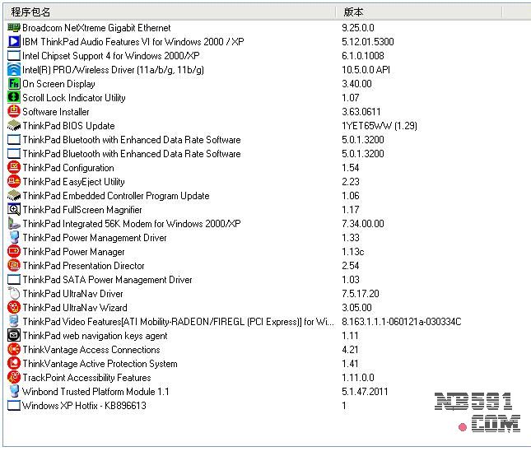Select the ThinkPad FullScreen Magnifier icon

tap(14, 210)
